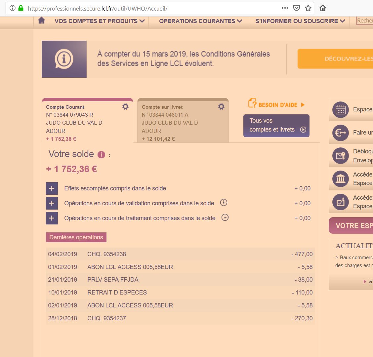The width and height of the screenshot is (373, 357).
Task: Select the Compte Courant account tab
Action: tap(88, 121)
